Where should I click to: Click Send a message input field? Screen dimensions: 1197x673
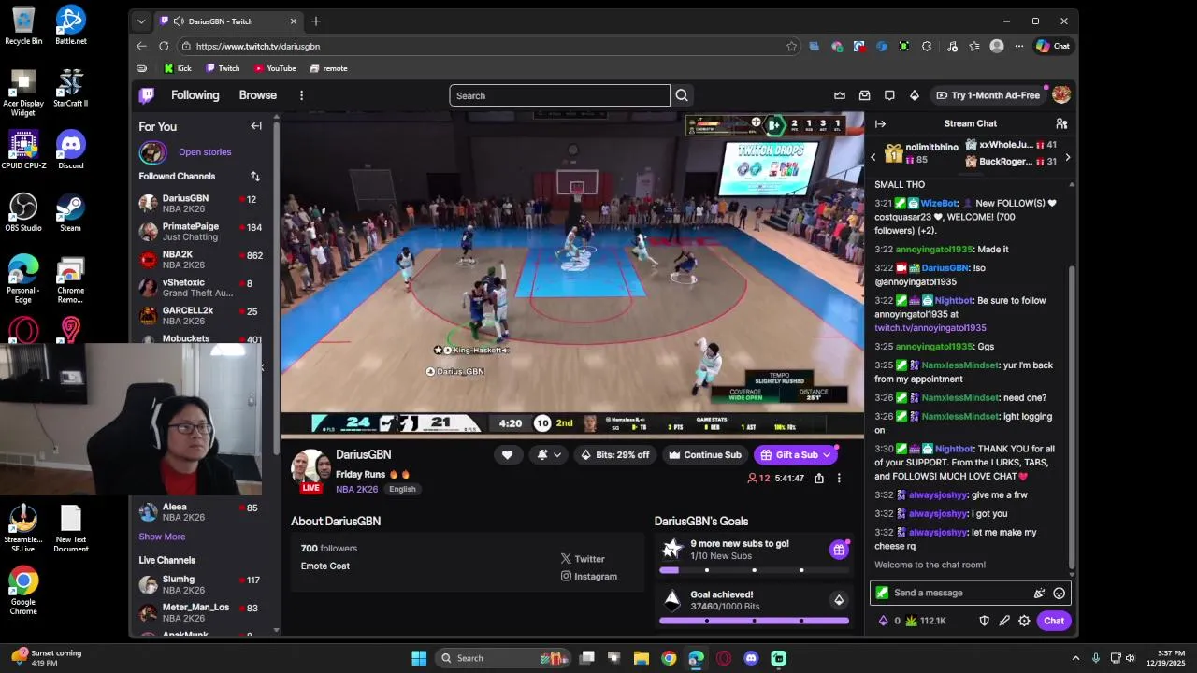point(970,593)
